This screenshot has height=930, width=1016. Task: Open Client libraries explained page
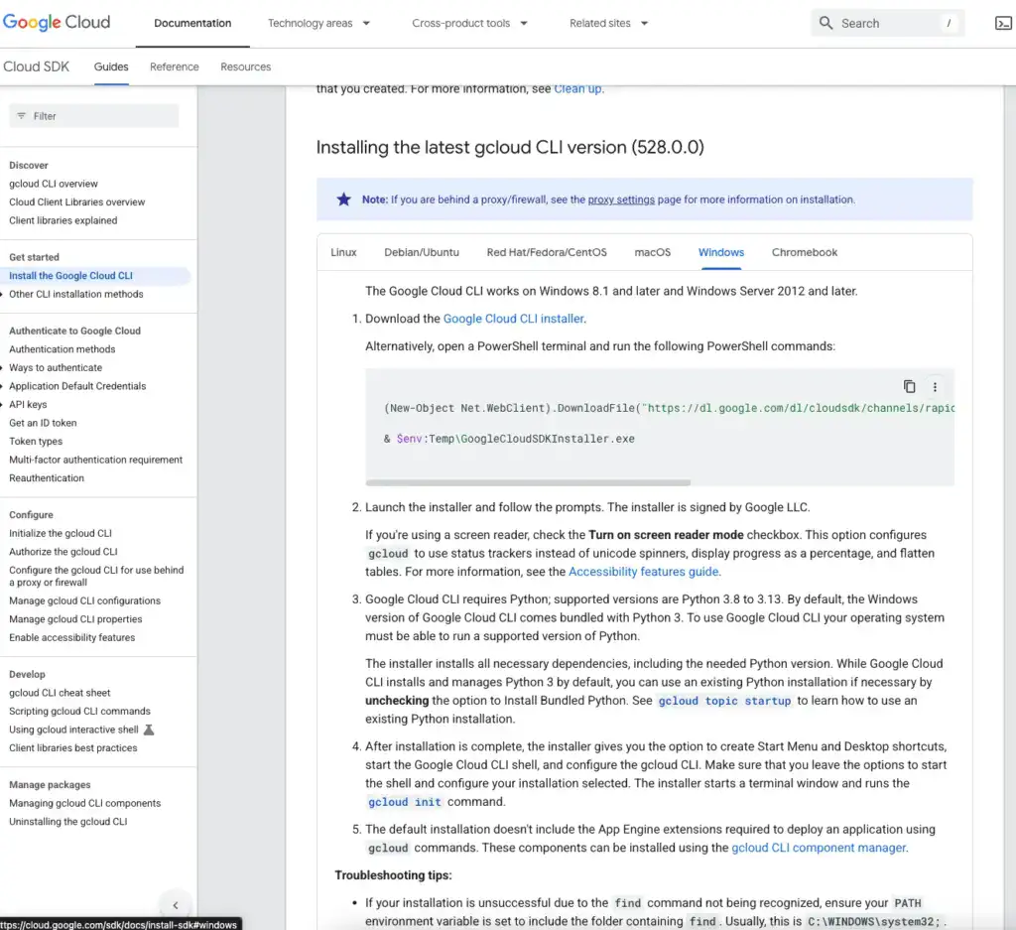(63, 220)
